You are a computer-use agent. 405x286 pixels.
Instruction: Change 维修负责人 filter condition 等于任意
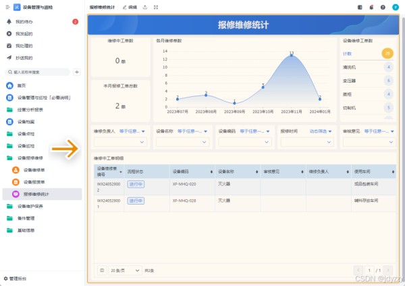pos(132,131)
